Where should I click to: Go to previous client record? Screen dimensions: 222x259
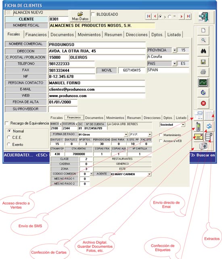155,17
